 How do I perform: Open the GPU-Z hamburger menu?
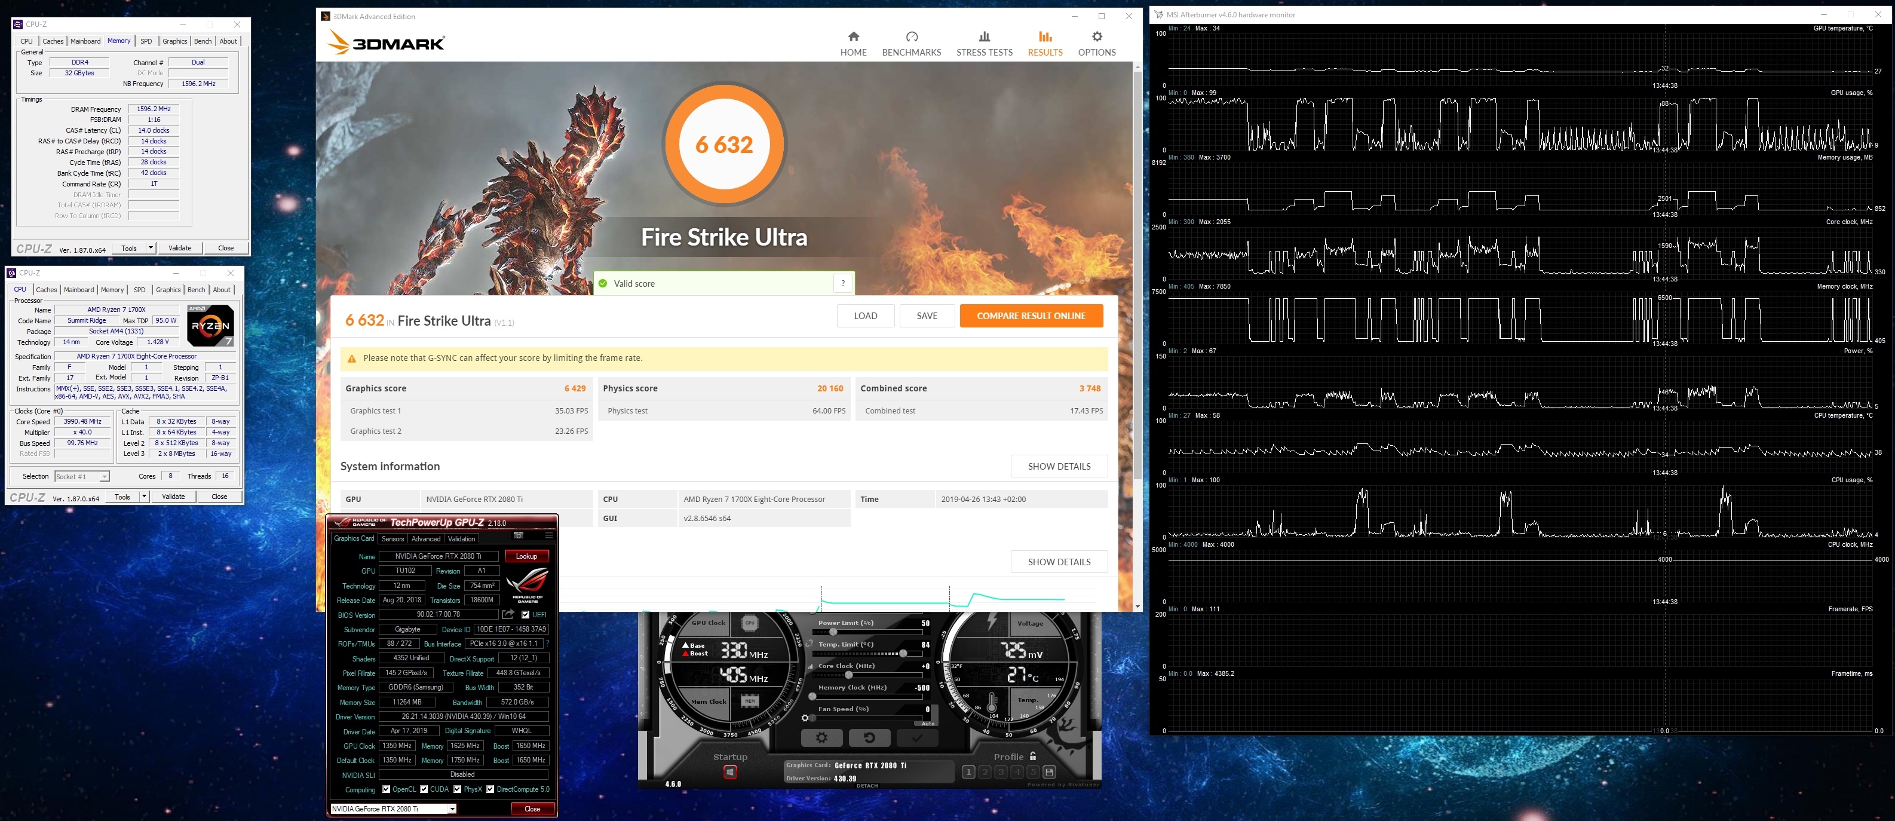point(549,535)
